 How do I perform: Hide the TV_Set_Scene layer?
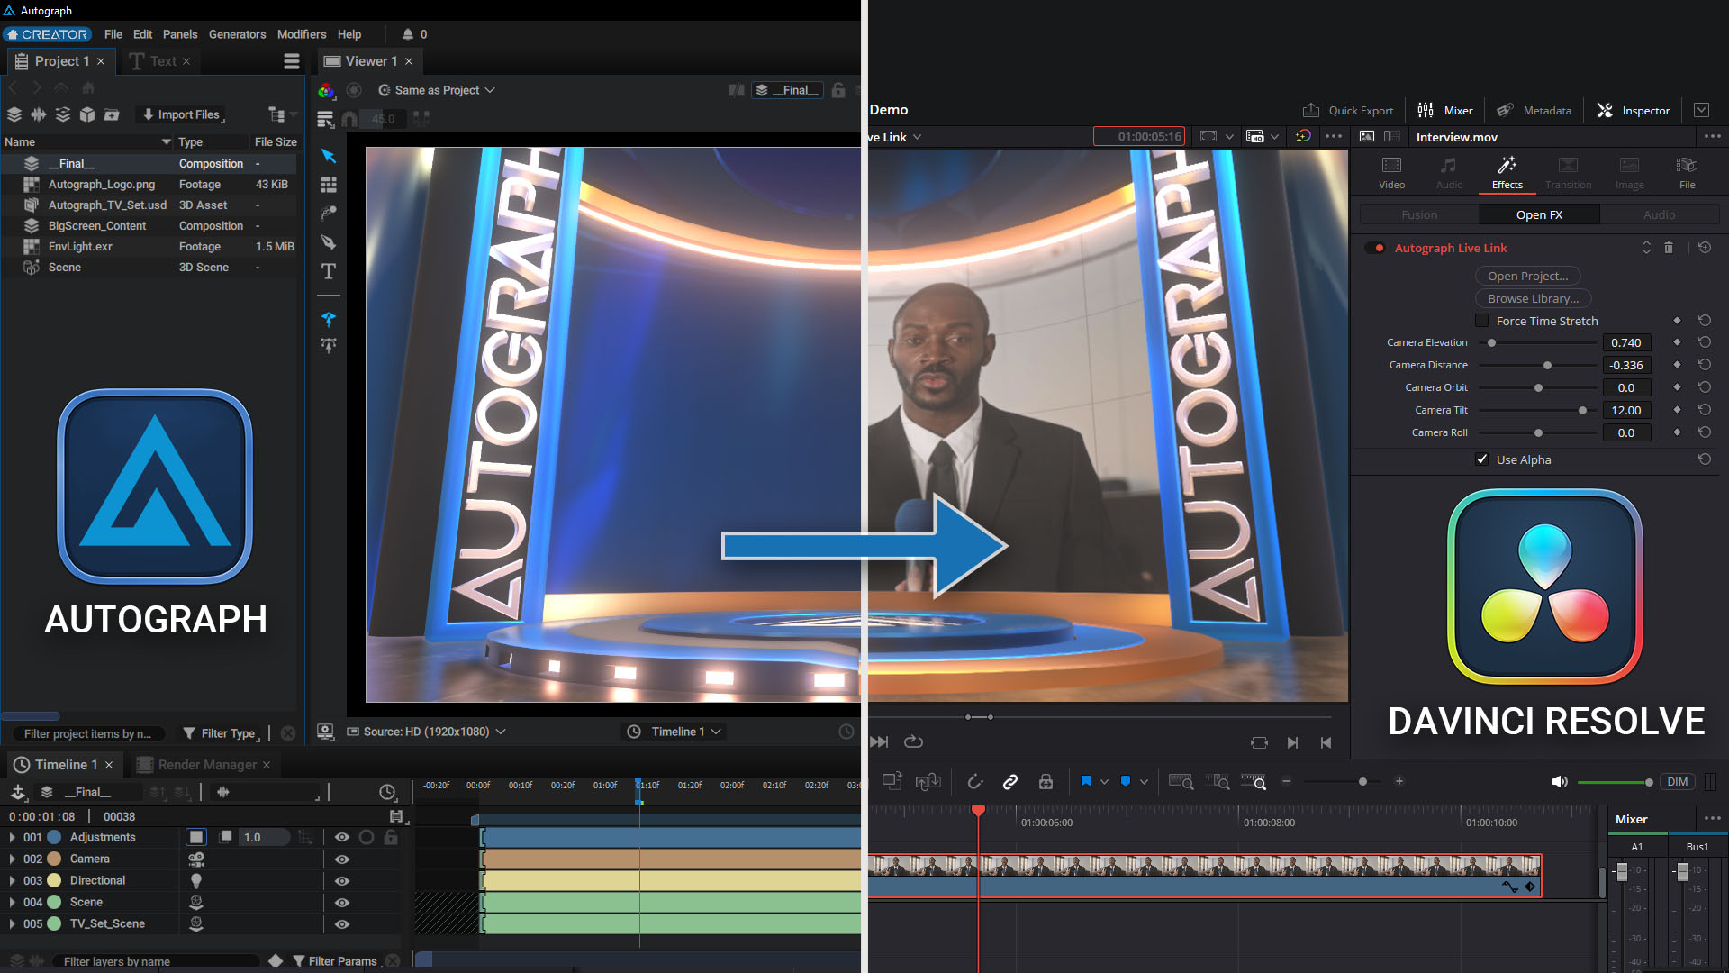tap(342, 923)
